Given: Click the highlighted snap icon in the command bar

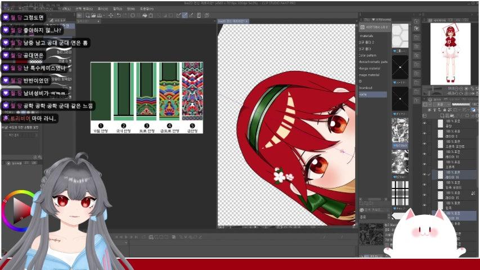Looking at the screenshot, I should (185, 15).
